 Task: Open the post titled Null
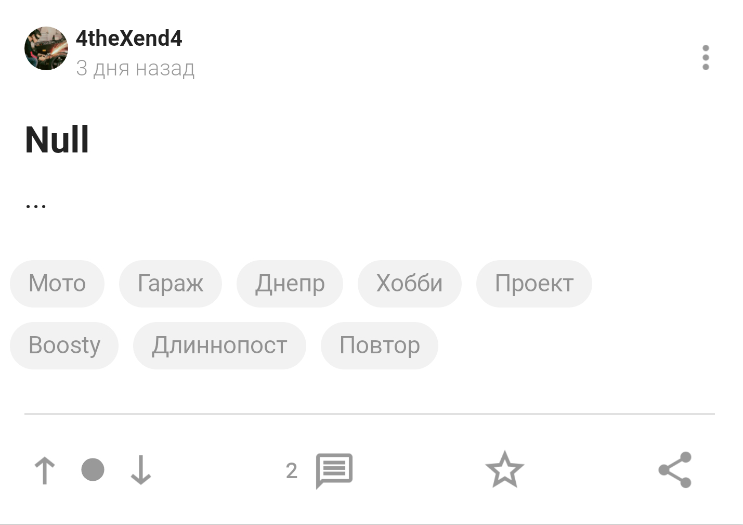[x=57, y=140]
